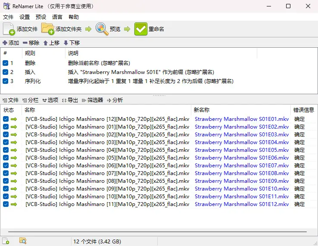Screen dimensions: 318x246
Task: Click the Rename (重命名) green checkmark icon
Action: click(141, 29)
